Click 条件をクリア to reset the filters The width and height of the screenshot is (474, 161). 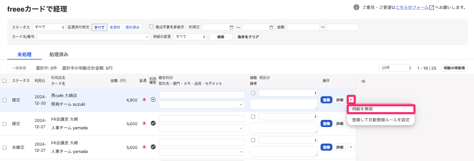tap(248, 37)
